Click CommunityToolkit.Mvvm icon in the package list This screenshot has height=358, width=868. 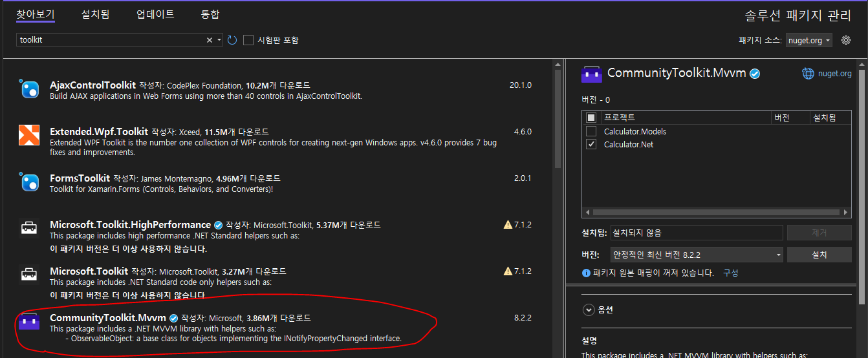[29, 321]
